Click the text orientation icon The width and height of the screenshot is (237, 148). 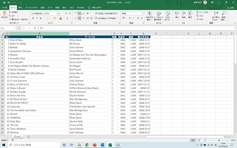tap(88, 13)
